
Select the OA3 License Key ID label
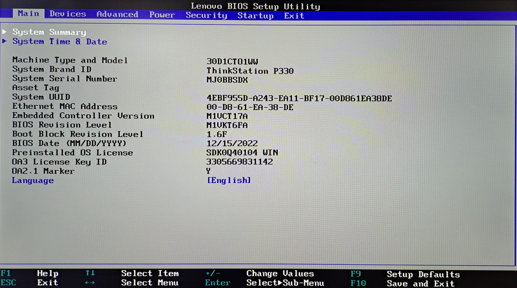point(59,162)
